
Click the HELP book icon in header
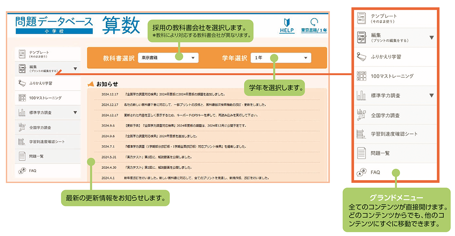point(287,22)
